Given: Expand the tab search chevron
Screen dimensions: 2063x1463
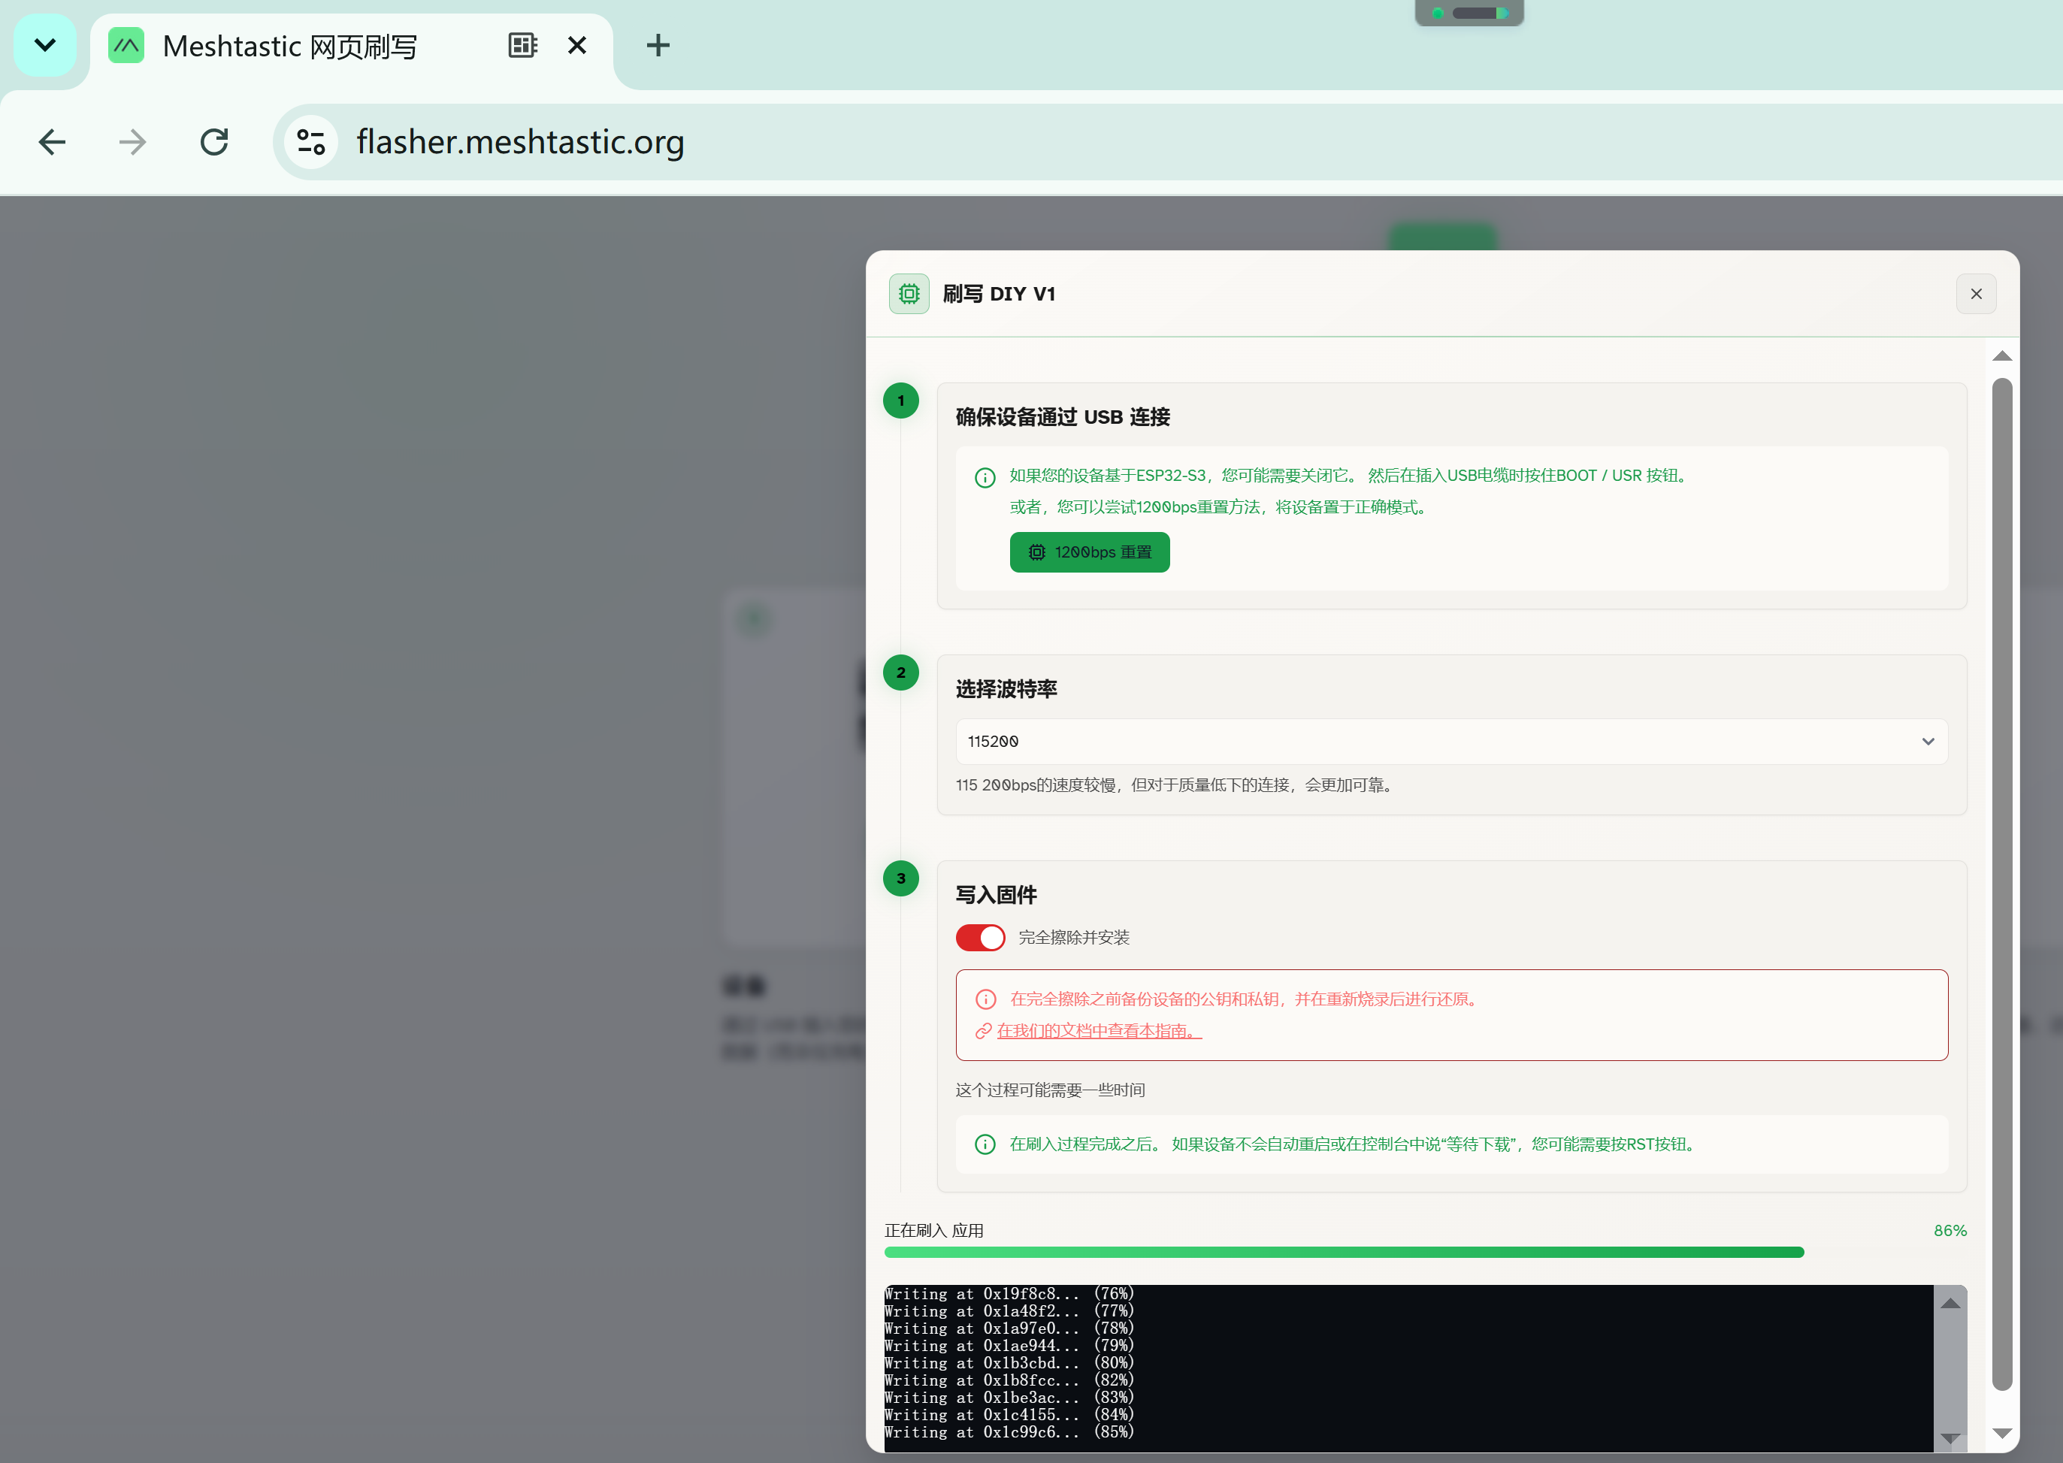Looking at the screenshot, I should click(45, 45).
